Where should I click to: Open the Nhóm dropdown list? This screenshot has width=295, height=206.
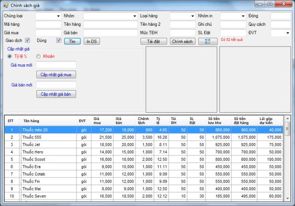[x=135, y=16]
